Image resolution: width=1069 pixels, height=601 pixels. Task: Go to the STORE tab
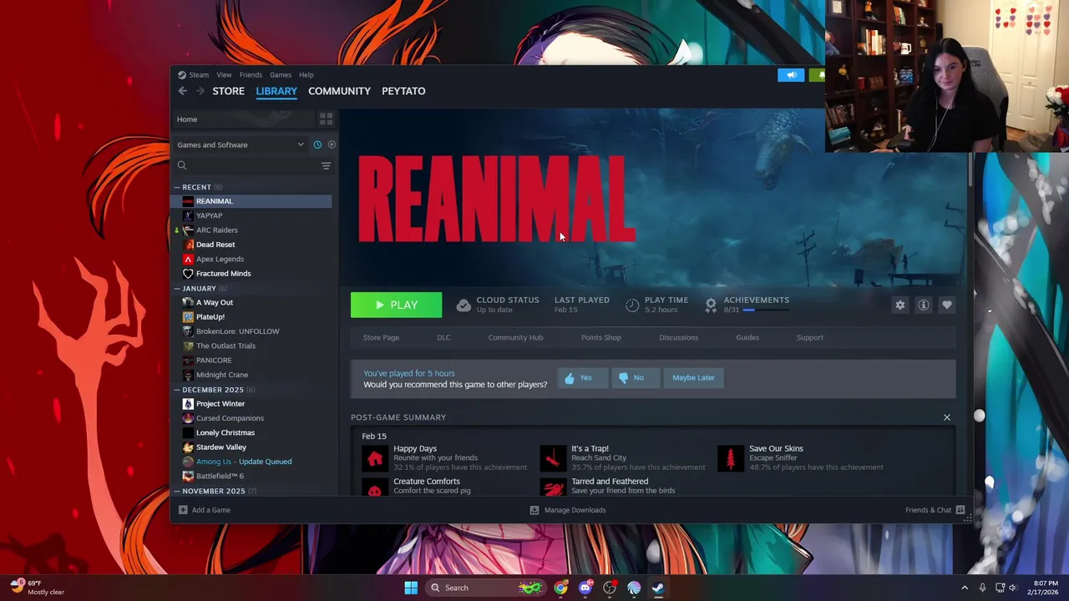pyautogui.click(x=228, y=91)
